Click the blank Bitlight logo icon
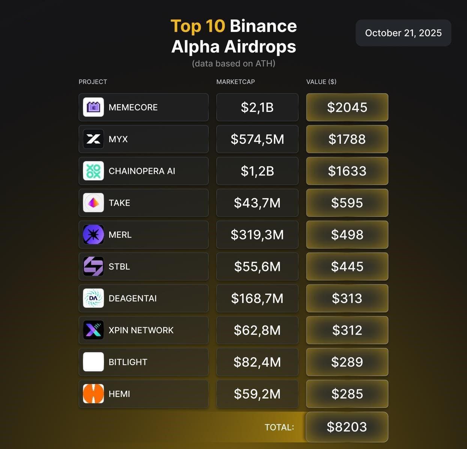The image size is (467, 449). tap(93, 362)
